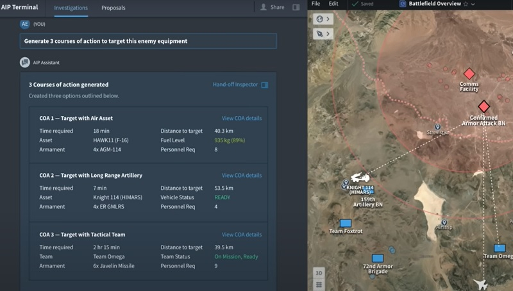
Task: Toggle the side panel layout icon
Action: [x=296, y=8]
